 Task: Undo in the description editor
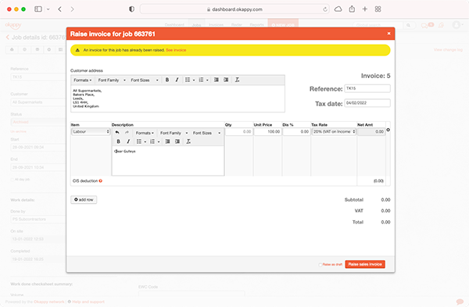tap(117, 133)
